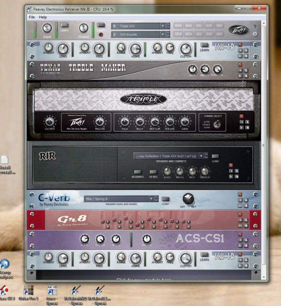Click EXP in the XXX trouble preset row
Viewport: 281px width, 306px height.
coord(209,34)
